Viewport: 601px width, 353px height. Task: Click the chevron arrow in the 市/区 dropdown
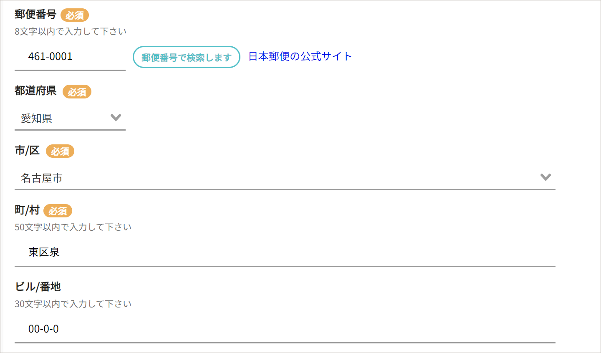coord(545,177)
